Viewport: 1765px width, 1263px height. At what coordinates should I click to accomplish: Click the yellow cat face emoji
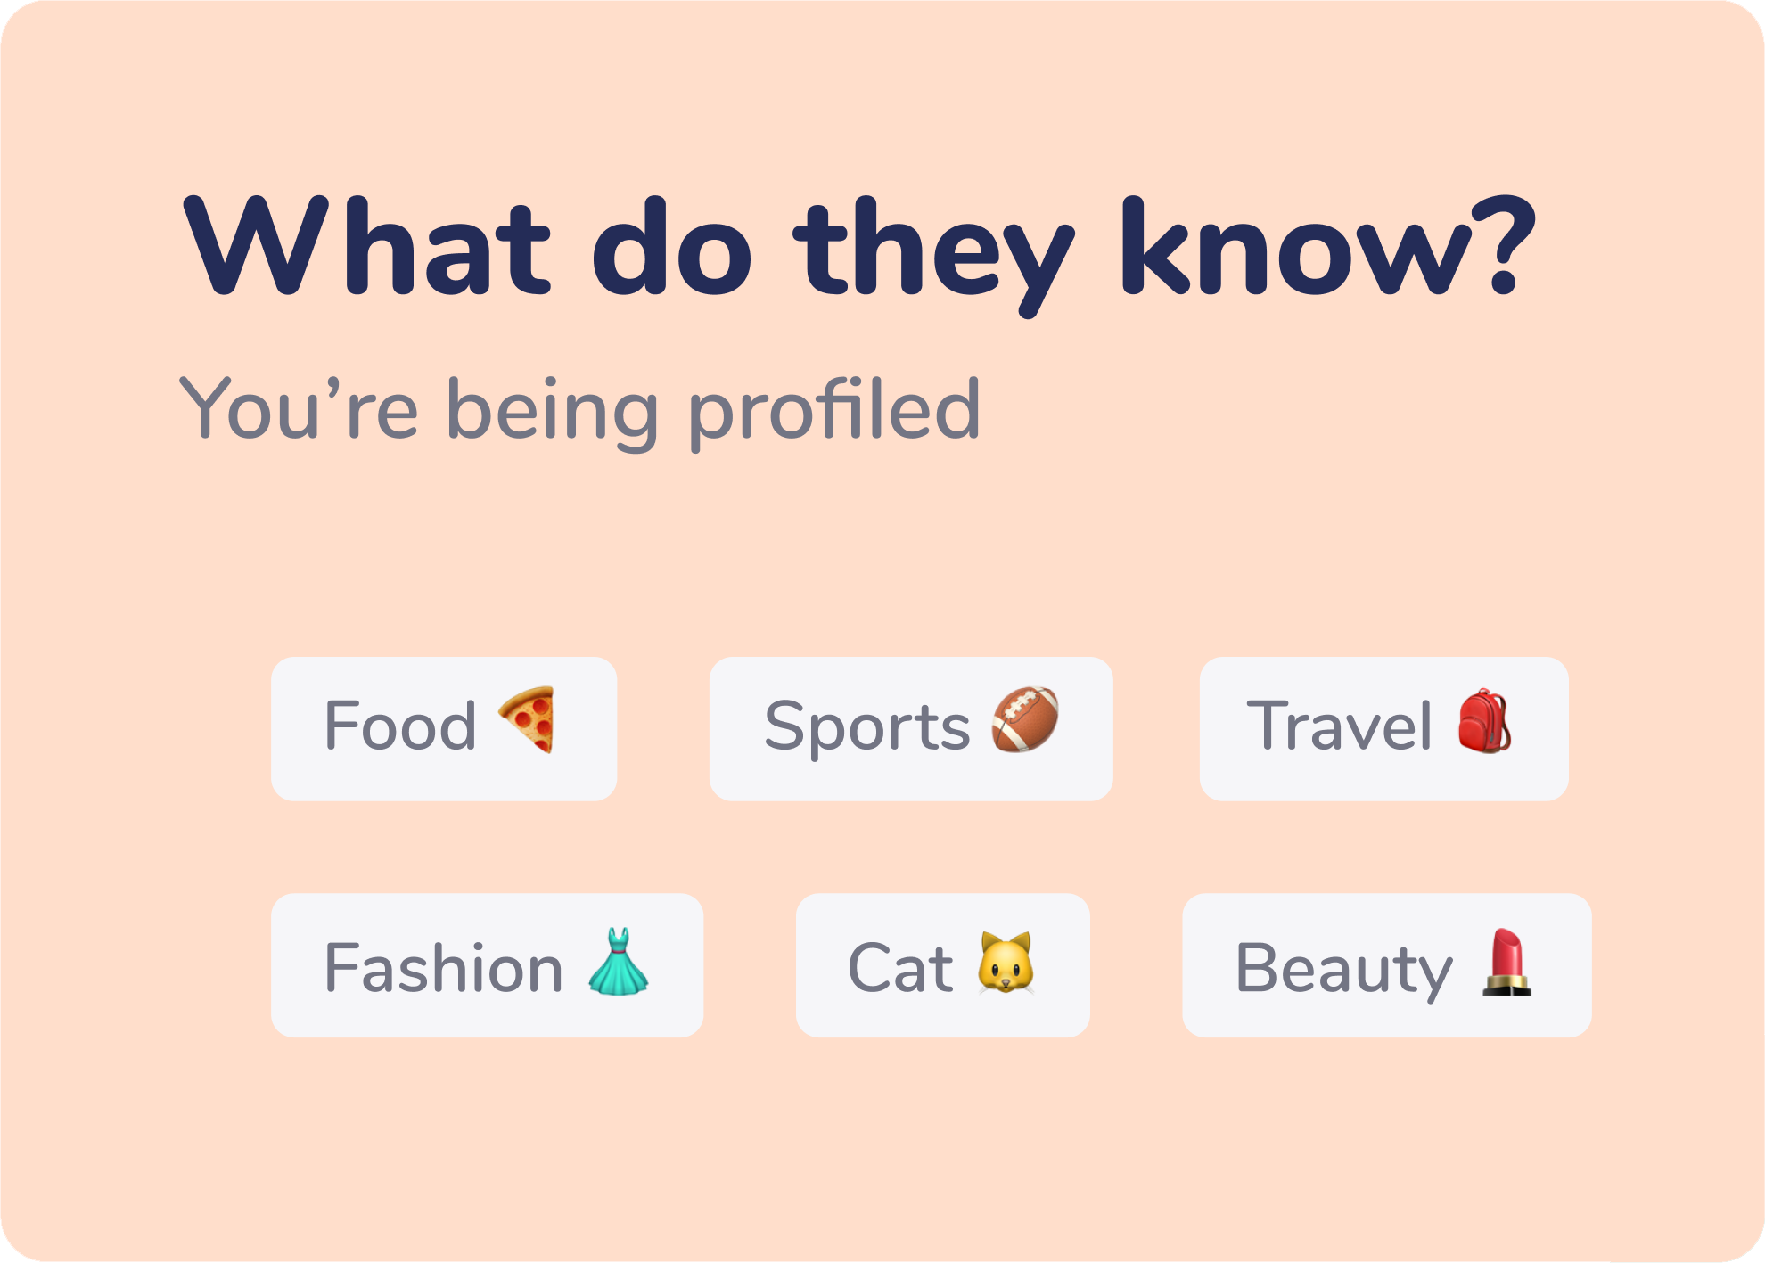click(1006, 963)
